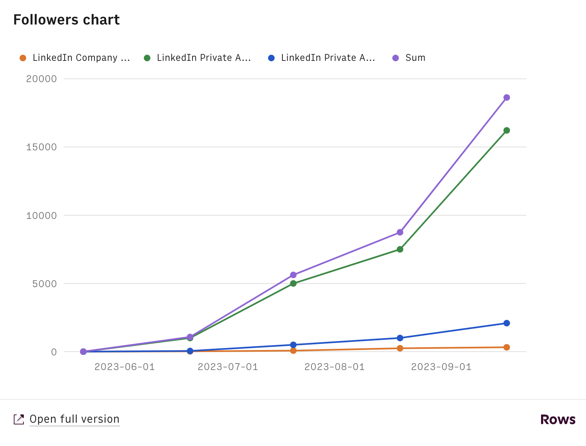Select the highest purple Sum data point
The width and height of the screenshot is (586, 446).
507,98
